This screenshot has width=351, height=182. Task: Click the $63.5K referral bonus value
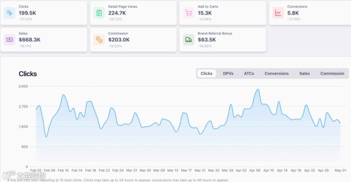(x=207, y=40)
